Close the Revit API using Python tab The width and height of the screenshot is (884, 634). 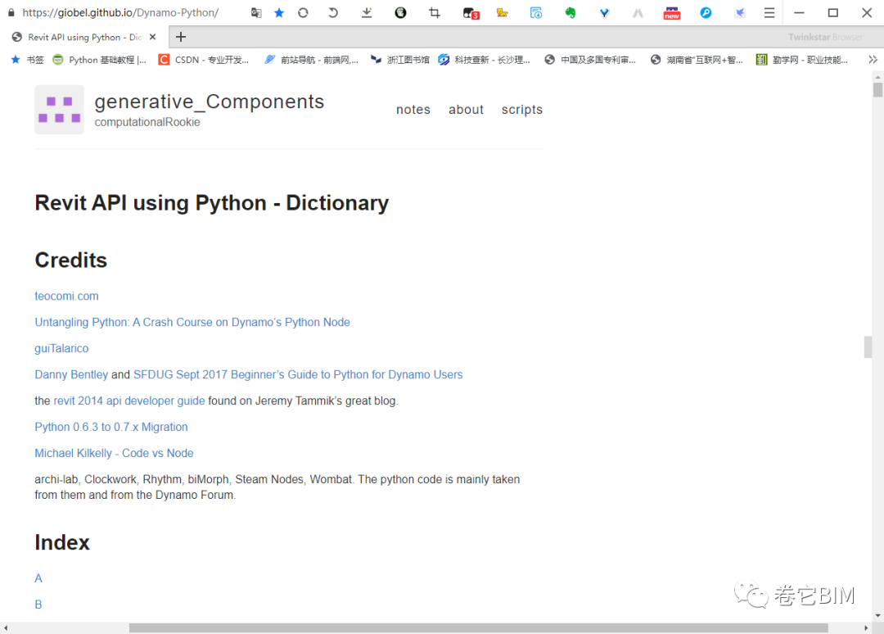click(x=152, y=37)
